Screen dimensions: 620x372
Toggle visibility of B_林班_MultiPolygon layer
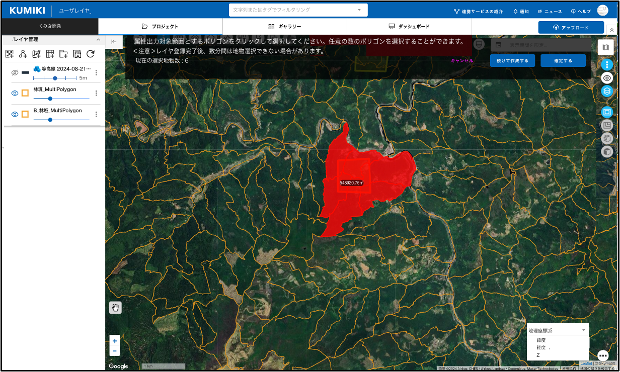15,114
